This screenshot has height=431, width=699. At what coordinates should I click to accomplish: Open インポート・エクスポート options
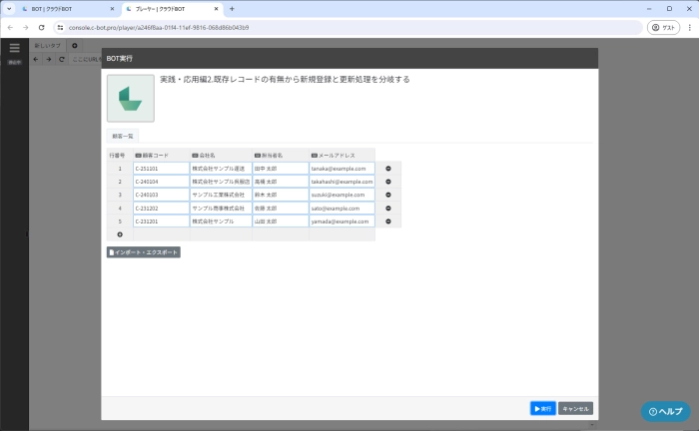coord(144,252)
